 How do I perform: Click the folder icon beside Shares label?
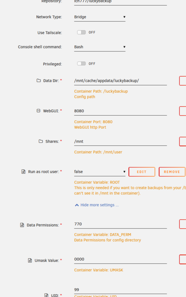[40, 141]
